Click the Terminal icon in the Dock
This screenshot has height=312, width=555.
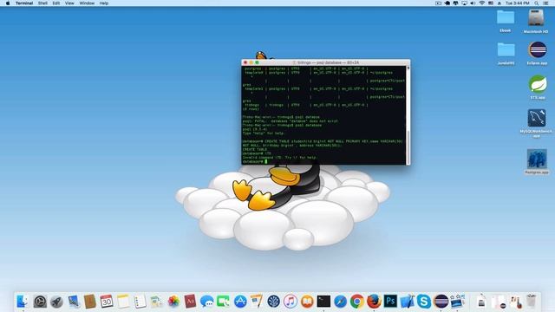[x=323, y=302]
